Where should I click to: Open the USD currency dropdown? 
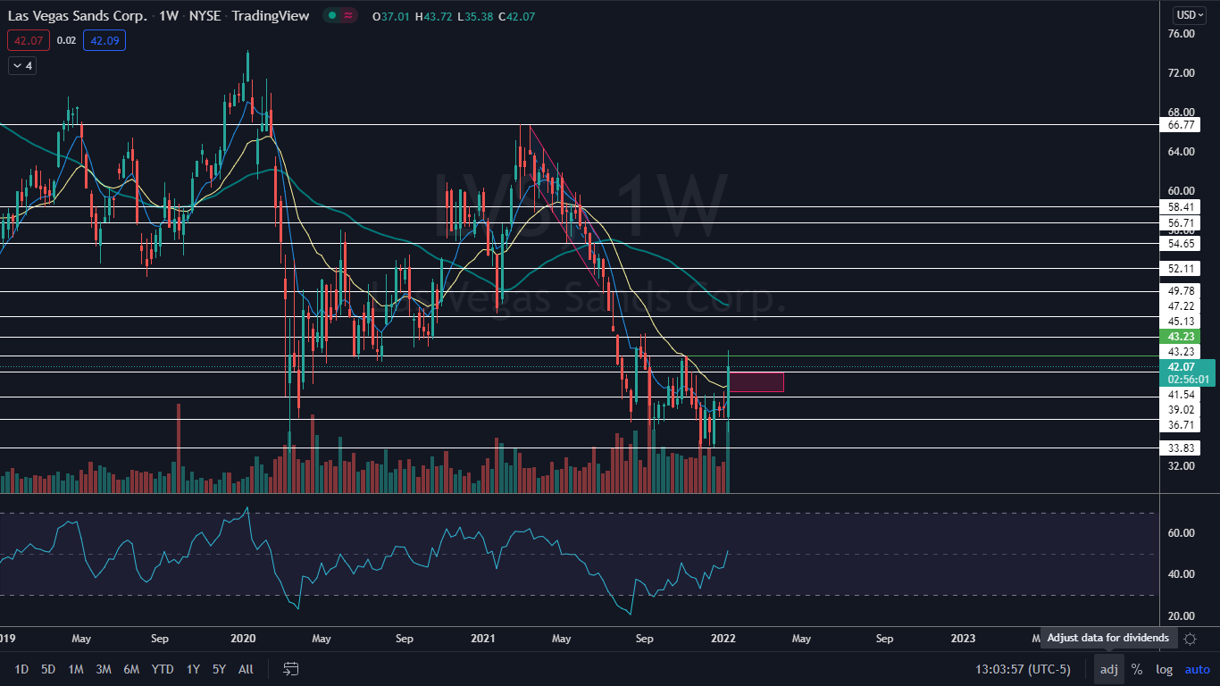(x=1190, y=15)
